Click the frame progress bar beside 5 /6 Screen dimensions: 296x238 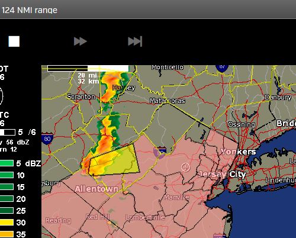pyautogui.click(x=8, y=132)
